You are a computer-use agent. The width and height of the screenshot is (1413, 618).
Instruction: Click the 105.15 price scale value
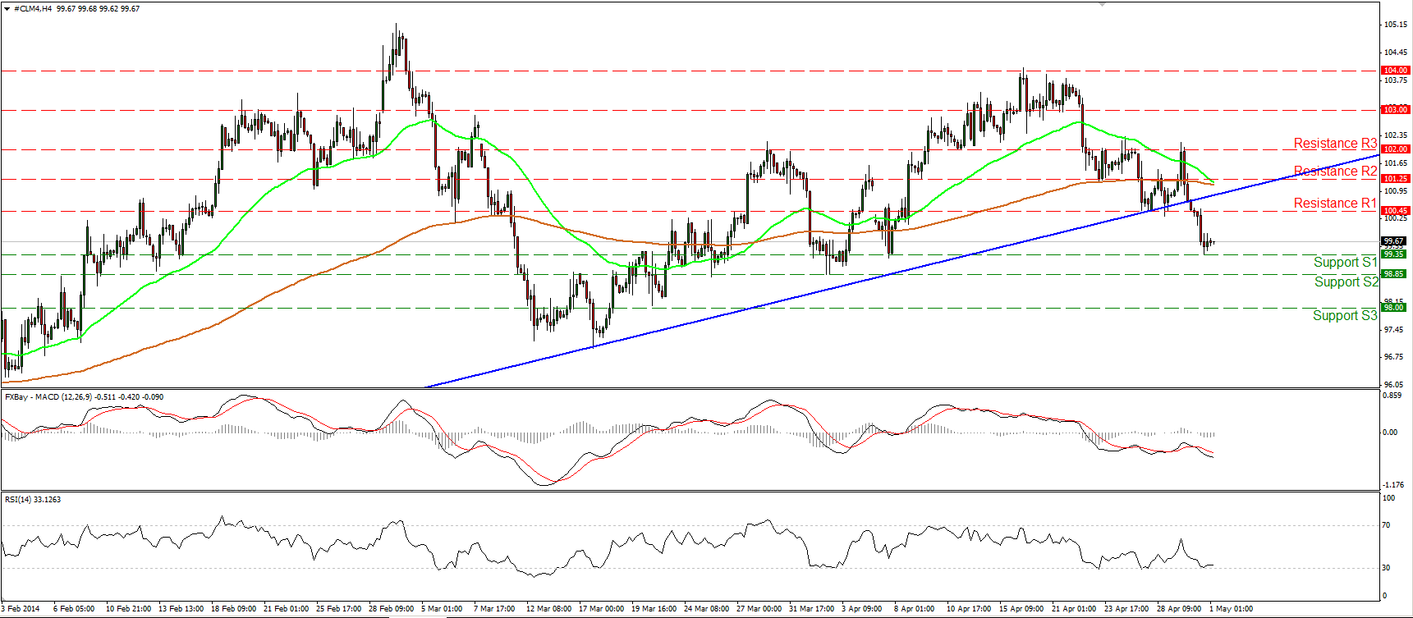pyautogui.click(x=1396, y=25)
